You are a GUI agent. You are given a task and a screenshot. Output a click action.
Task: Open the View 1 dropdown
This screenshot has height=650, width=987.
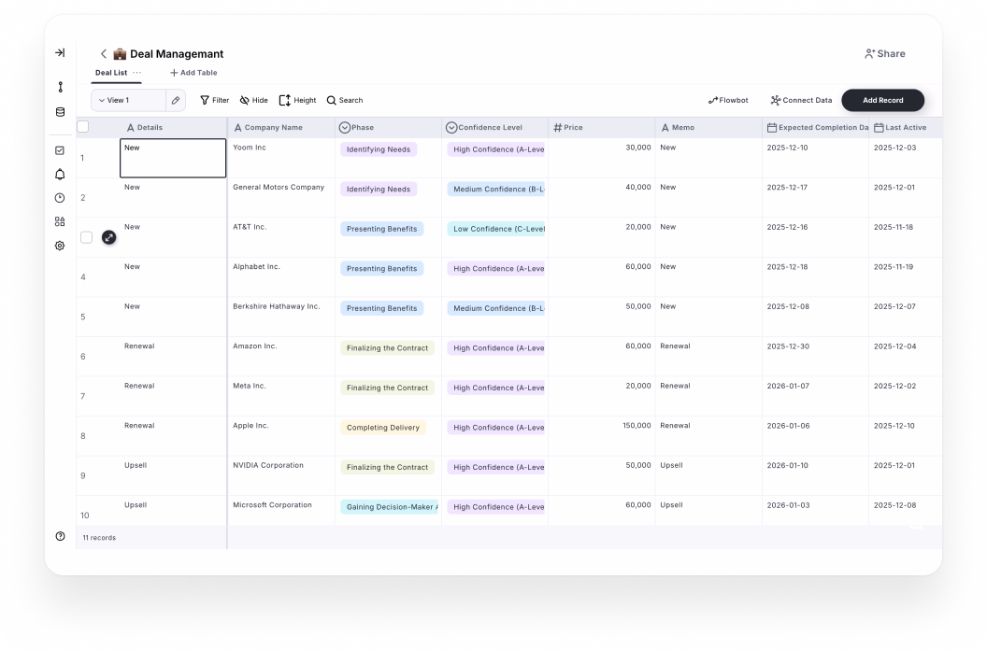pos(128,100)
